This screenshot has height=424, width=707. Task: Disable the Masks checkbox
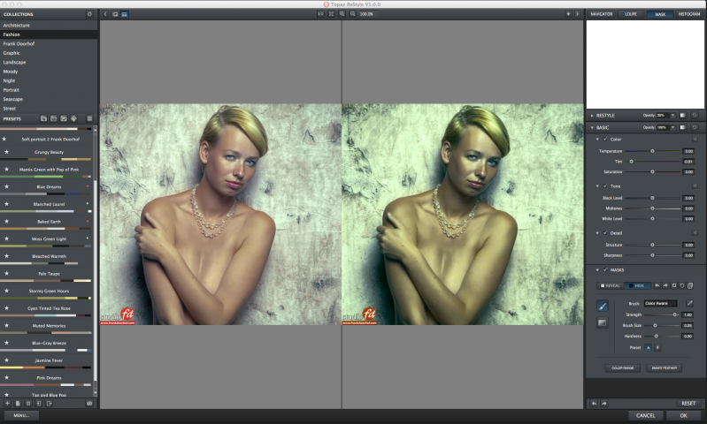605,270
